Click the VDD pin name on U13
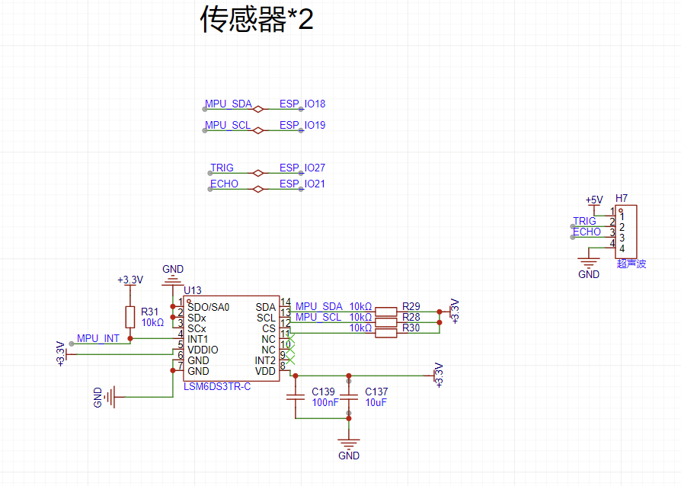 point(265,371)
